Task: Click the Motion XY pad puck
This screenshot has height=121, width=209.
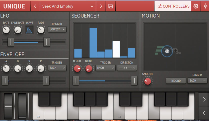Action: click(x=167, y=51)
